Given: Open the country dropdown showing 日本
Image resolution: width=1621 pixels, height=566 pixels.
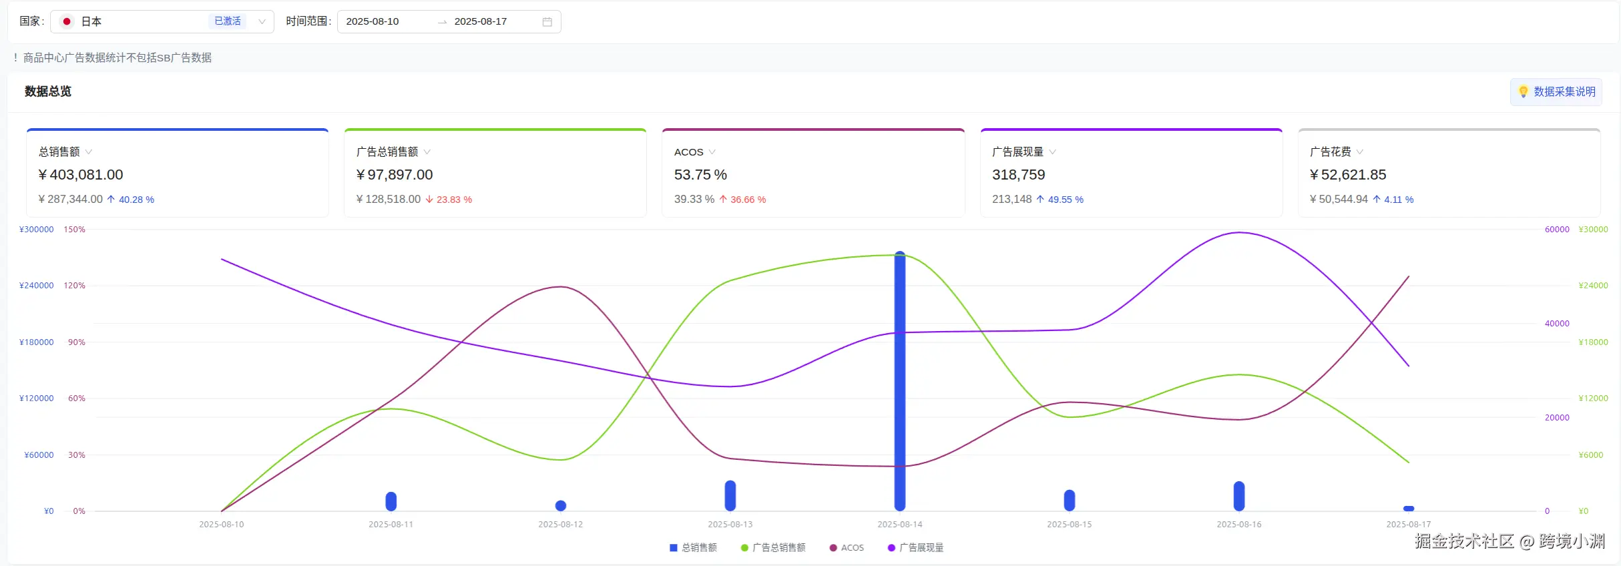Looking at the screenshot, I should coord(162,22).
